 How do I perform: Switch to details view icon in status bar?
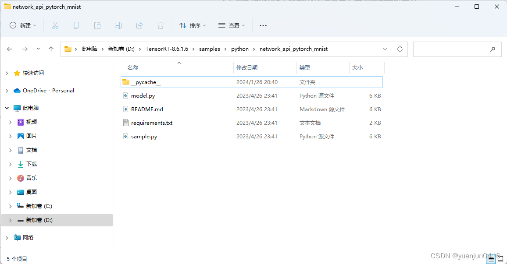coord(491,259)
